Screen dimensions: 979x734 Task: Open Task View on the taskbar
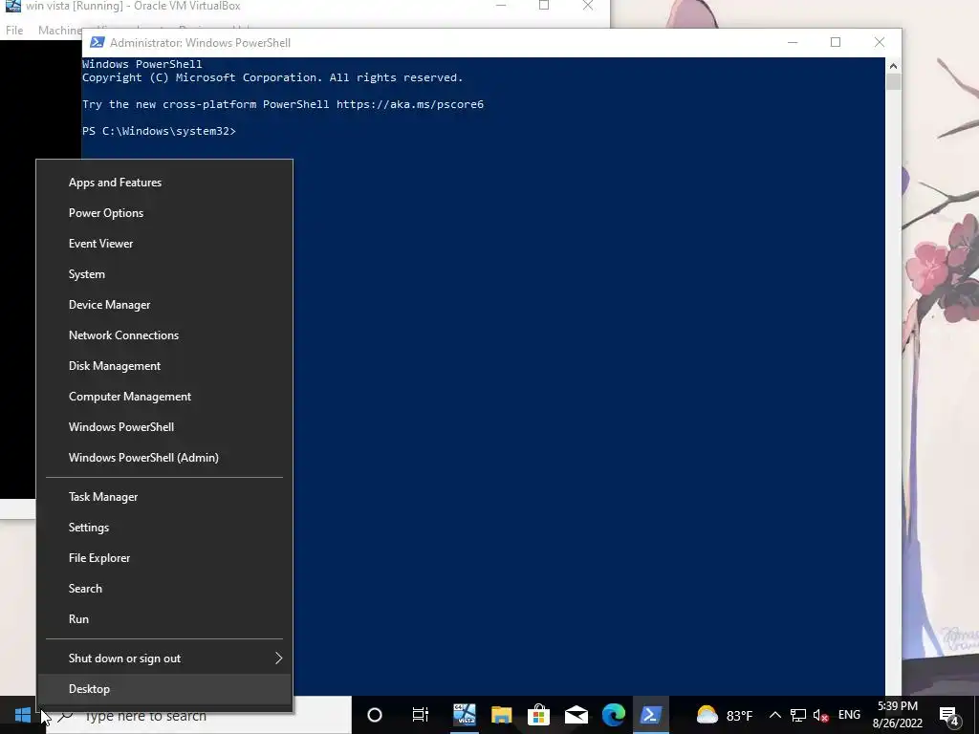(421, 715)
